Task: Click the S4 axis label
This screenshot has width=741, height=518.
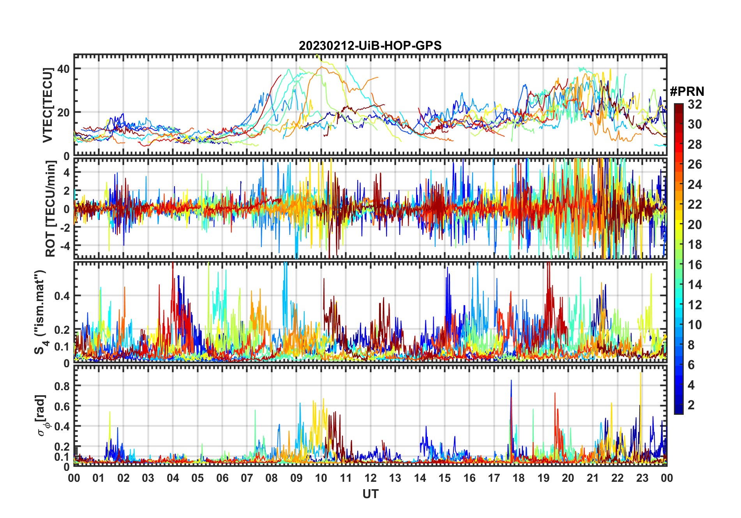Action: pyautogui.click(x=40, y=312)
